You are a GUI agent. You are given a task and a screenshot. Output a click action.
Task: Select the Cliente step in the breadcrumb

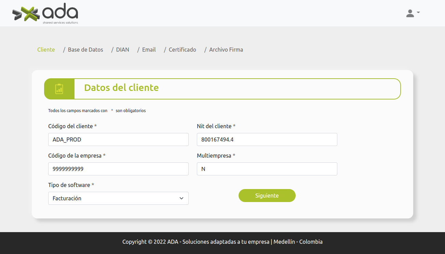click(46, 50)
